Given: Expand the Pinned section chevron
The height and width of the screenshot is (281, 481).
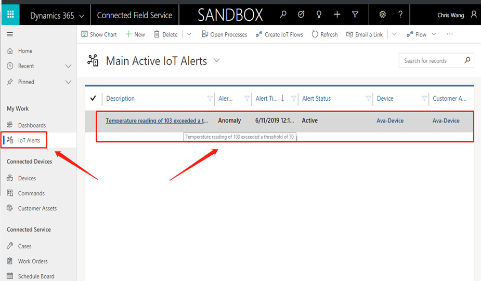Looking at the screenshot, I should pos(69,82).
